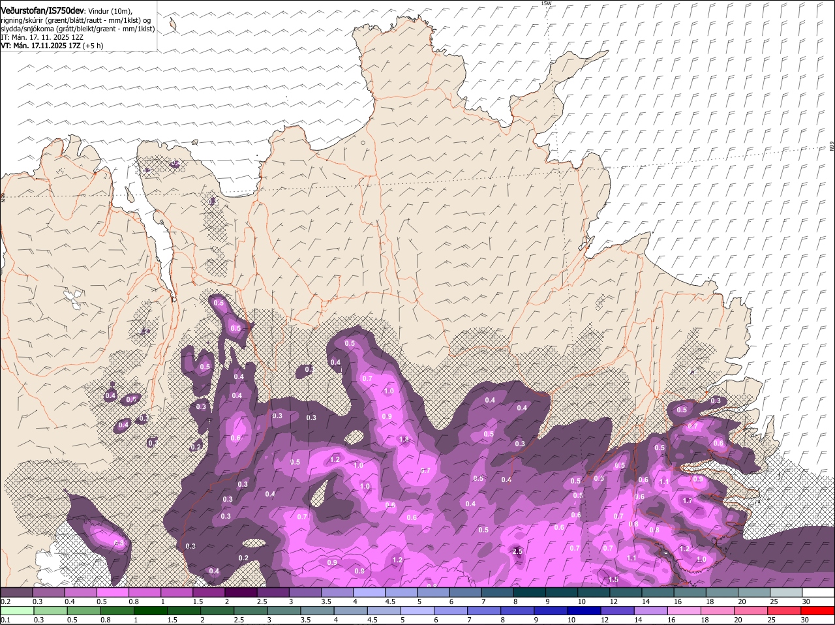Viewport: 835px width, 625px height.
Task: Select the 1.7 precipitation value on the map
Action: click(x=687, y=500)
